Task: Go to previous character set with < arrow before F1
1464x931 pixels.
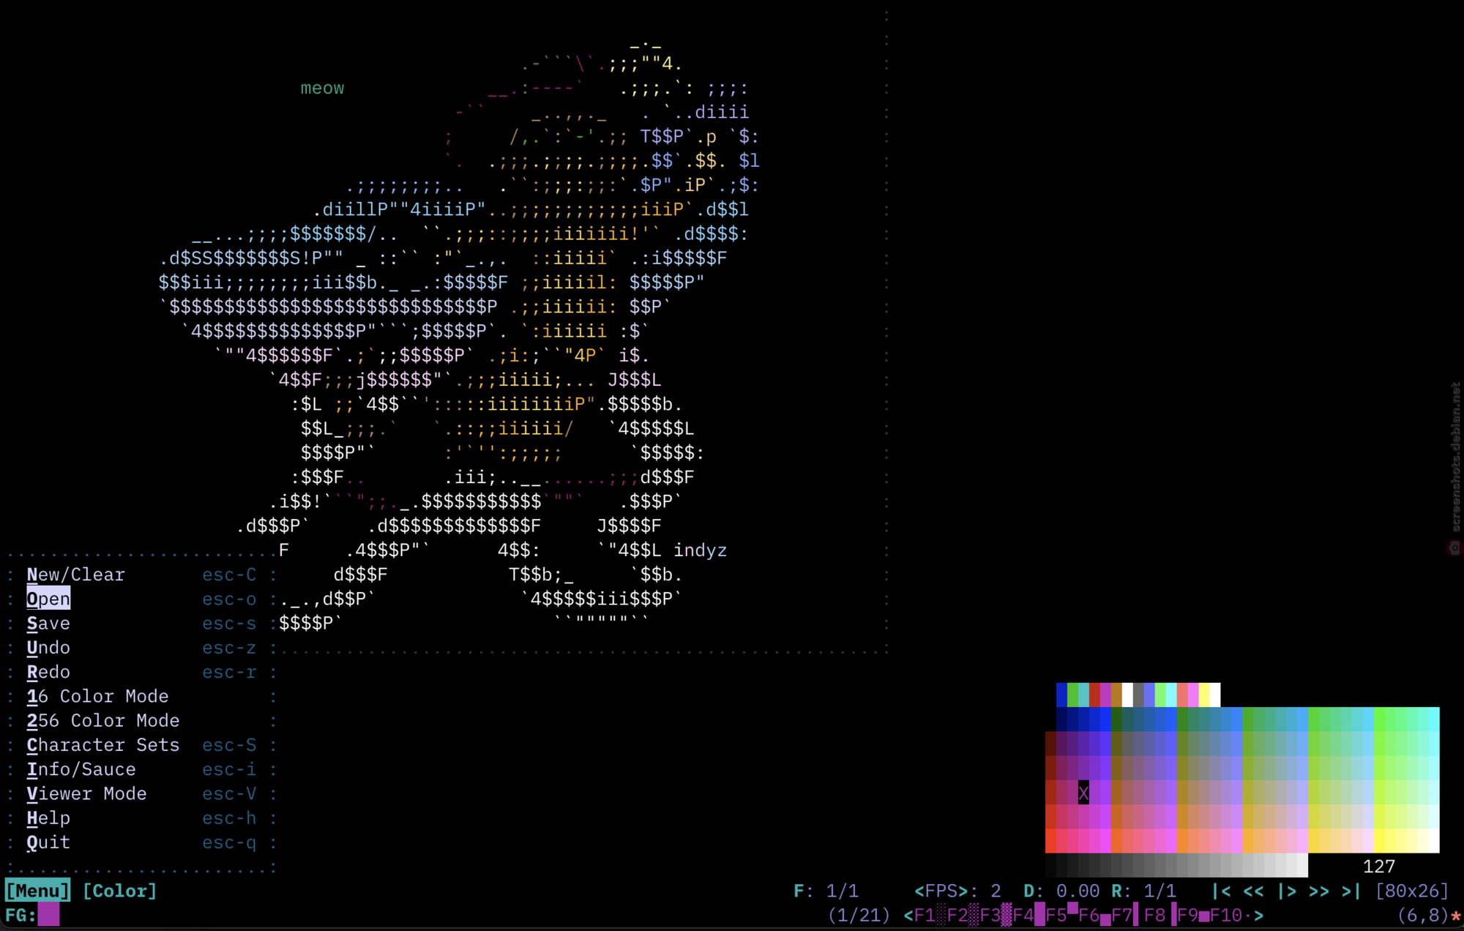Action: click(x=909, y=916)
